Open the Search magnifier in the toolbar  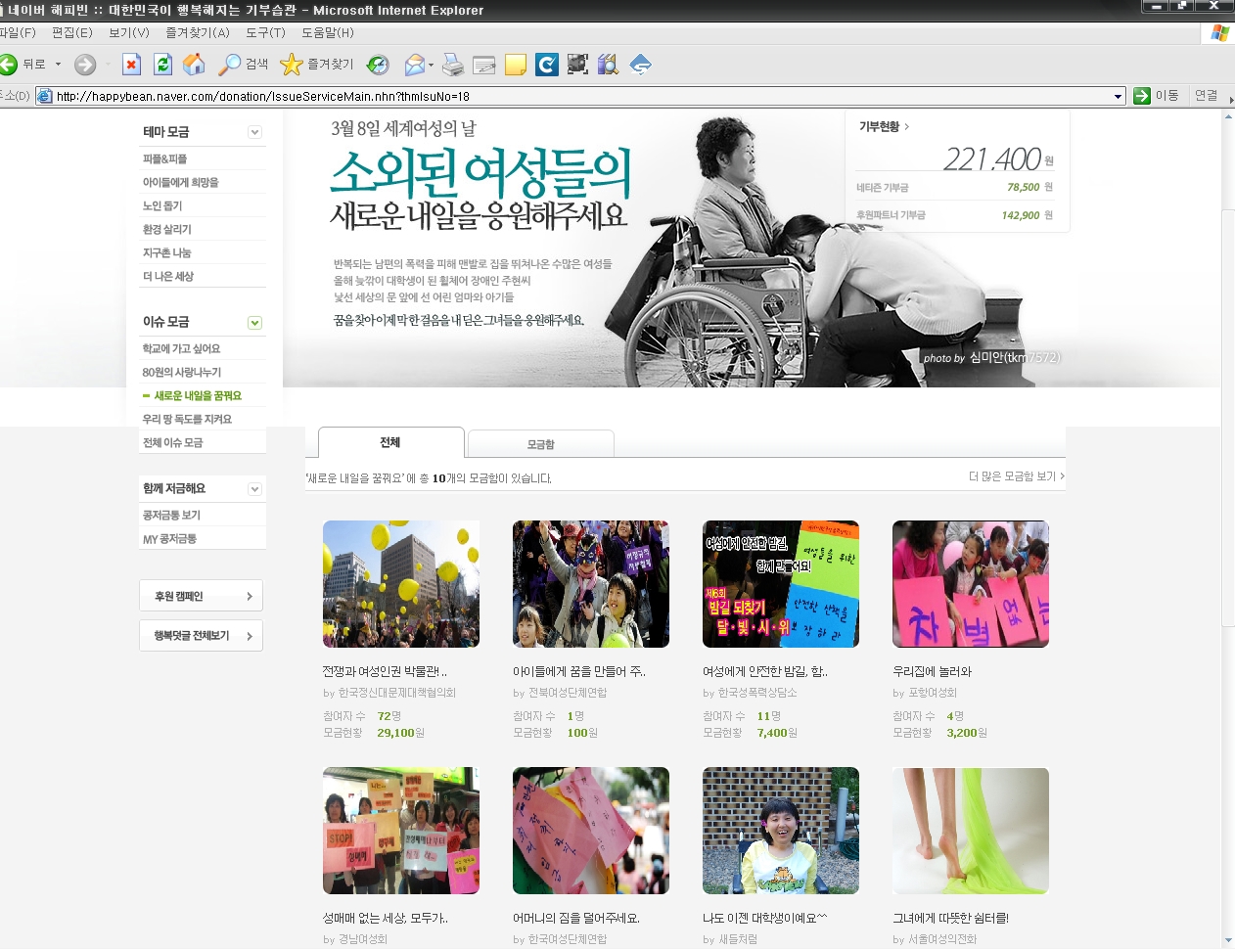coord(230,65)
